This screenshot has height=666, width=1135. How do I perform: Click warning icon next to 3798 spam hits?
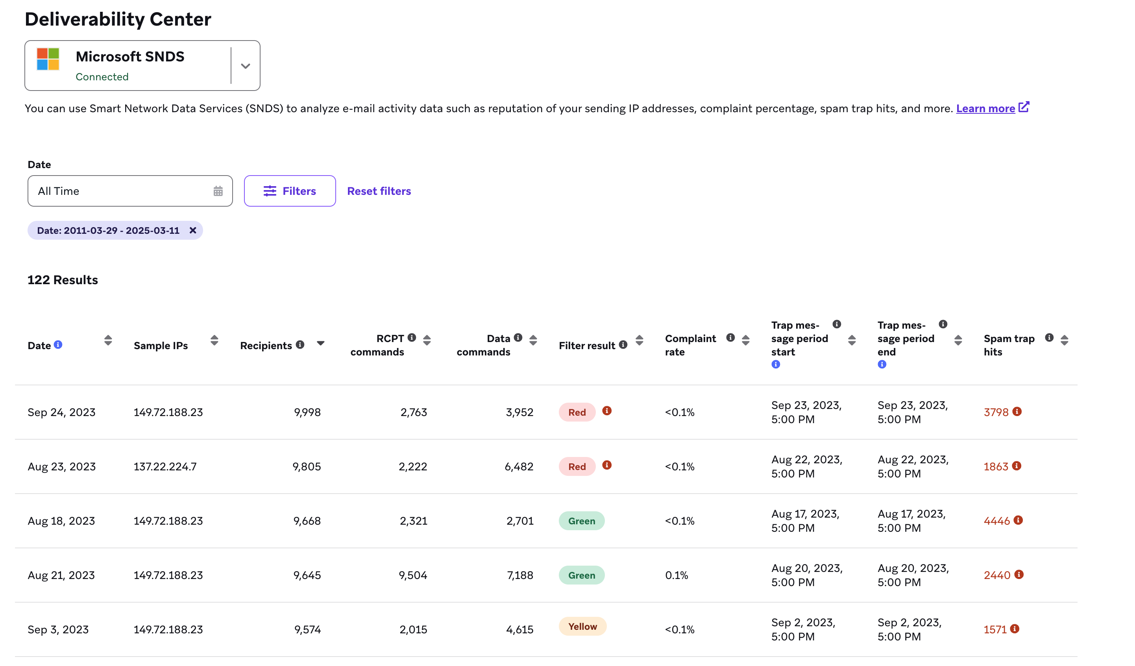[x=1017, y=411]
